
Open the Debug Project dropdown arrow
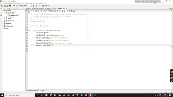44,6
